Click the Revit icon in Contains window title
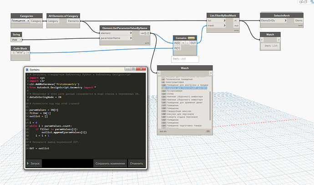Screen dimensions: 314x185 [27, 69]
